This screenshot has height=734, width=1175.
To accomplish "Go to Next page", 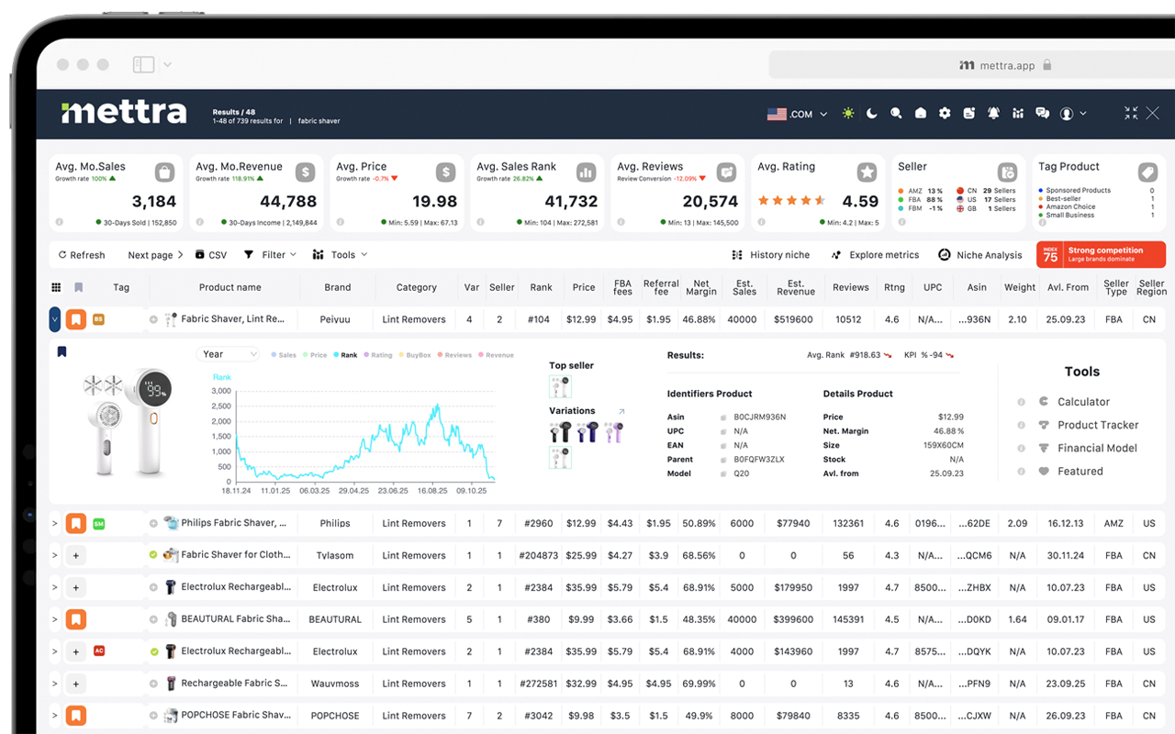I will [155, 255].
